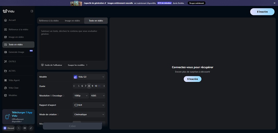Switch to Texte en vidéo tab
This screenshot has width=278, height=133.
(96, 21)
